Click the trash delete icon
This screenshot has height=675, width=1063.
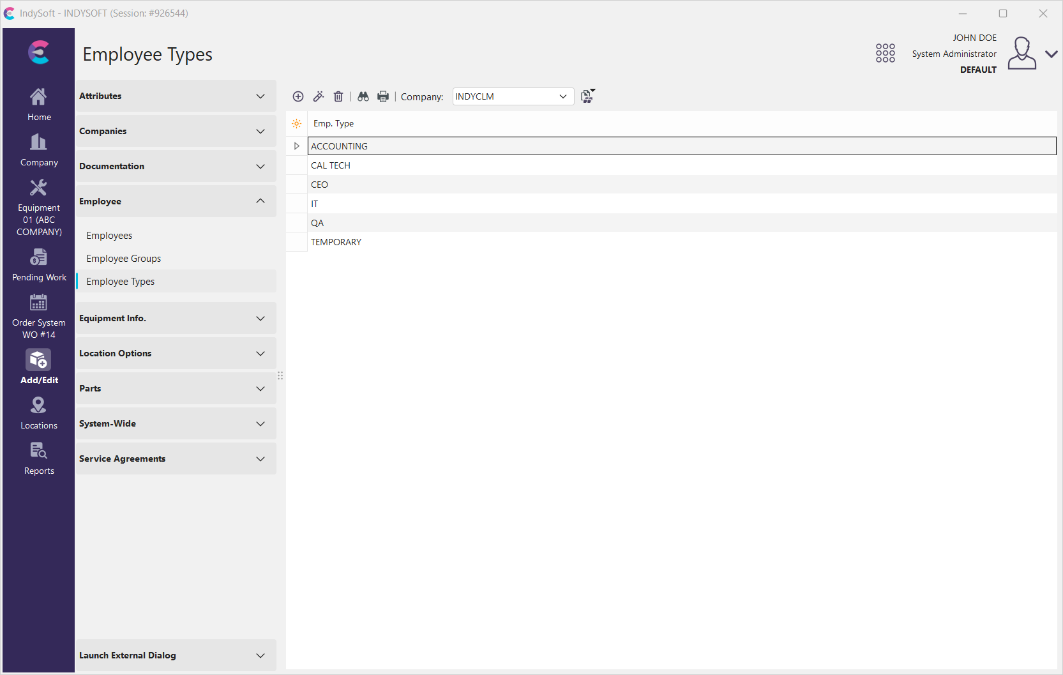(x=338, y=96)
